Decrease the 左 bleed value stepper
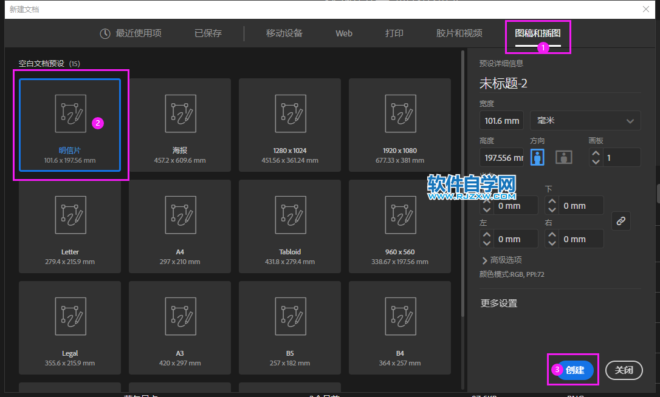This screenshot has width=660, height=397. (x=486, y=242)
